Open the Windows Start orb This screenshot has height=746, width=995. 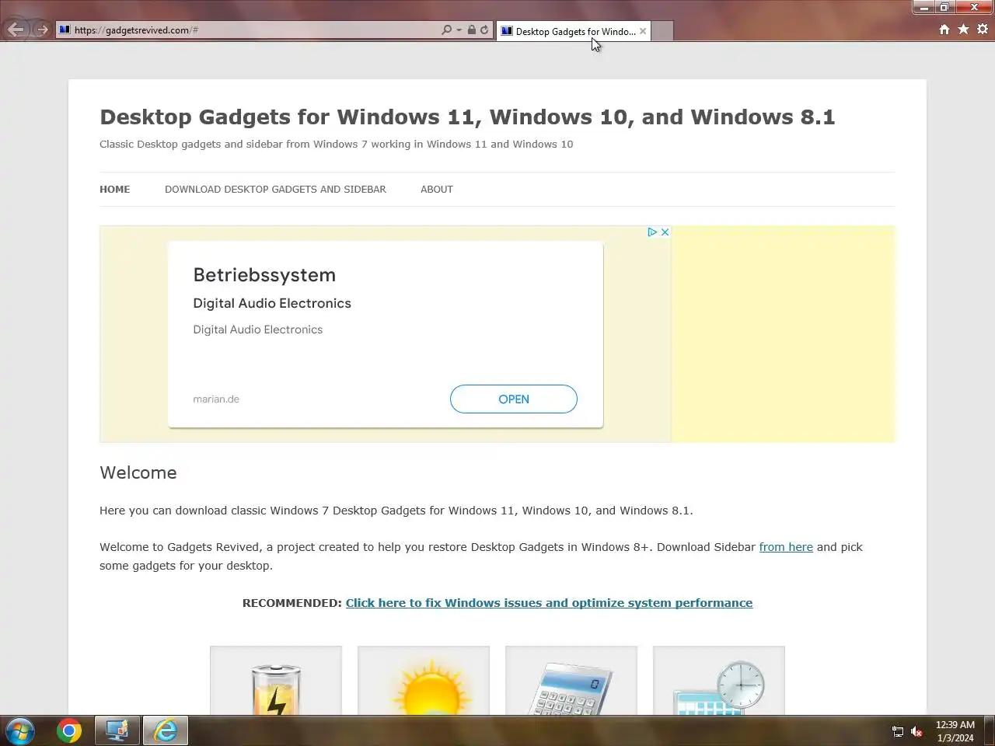[x=20, y=731]
